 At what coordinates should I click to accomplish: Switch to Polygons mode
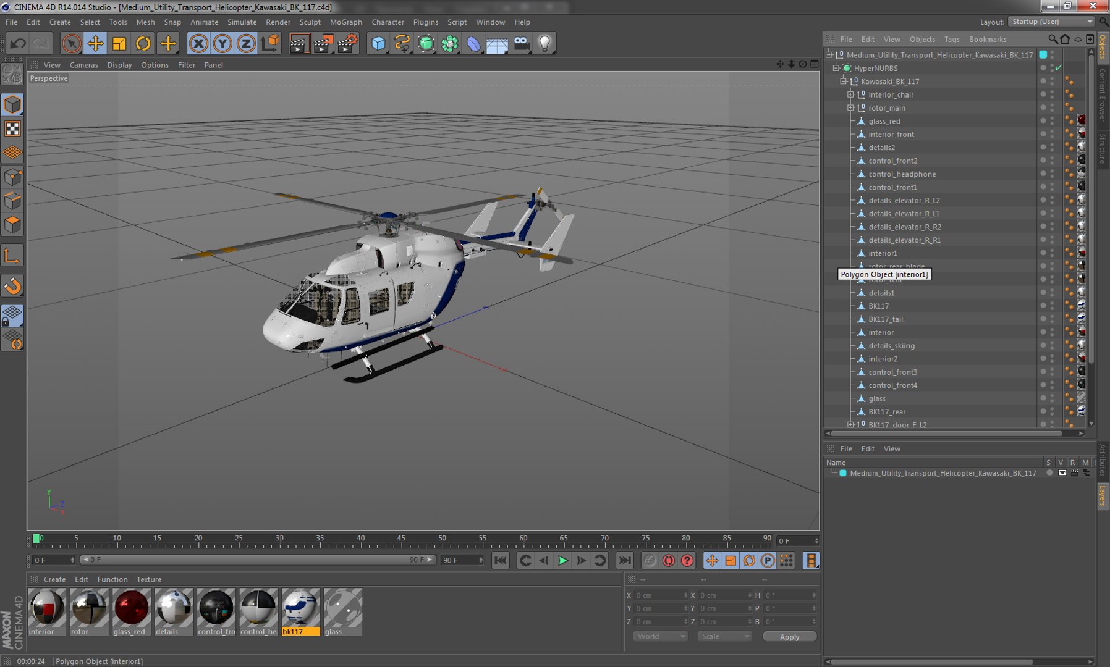point(12,225)
